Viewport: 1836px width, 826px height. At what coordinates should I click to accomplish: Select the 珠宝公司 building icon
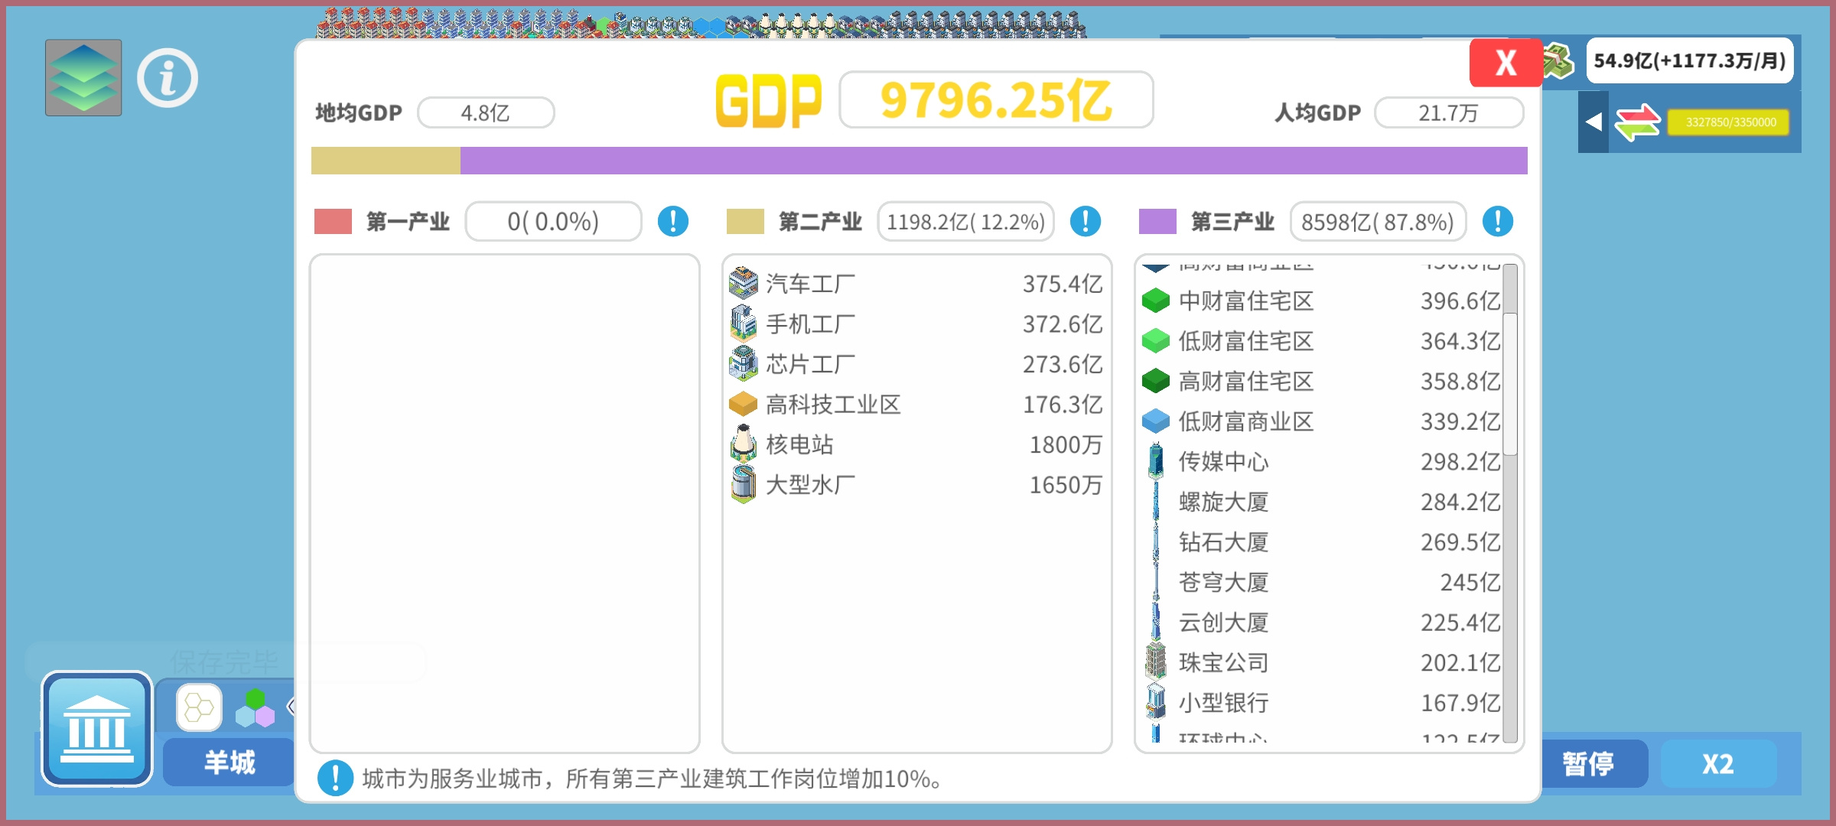pyautogui.click(x=1156, y=662)
